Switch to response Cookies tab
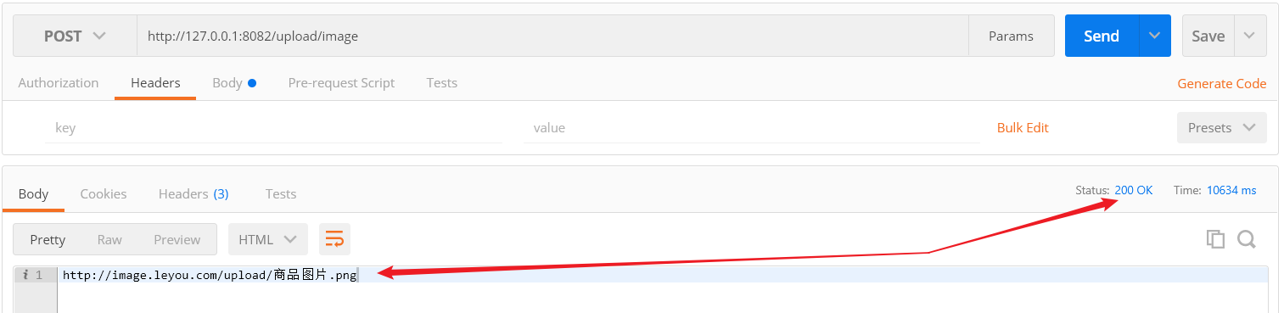The height and width of the screenshot is (313, 1284). click(104, 193)
